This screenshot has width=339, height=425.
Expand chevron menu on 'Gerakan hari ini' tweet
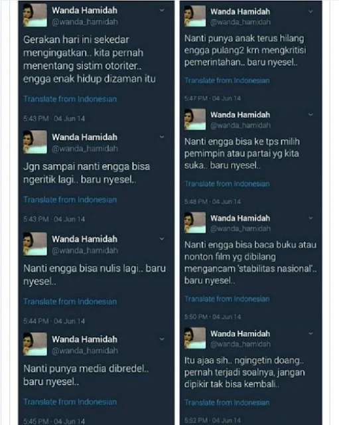coord(162,11)
